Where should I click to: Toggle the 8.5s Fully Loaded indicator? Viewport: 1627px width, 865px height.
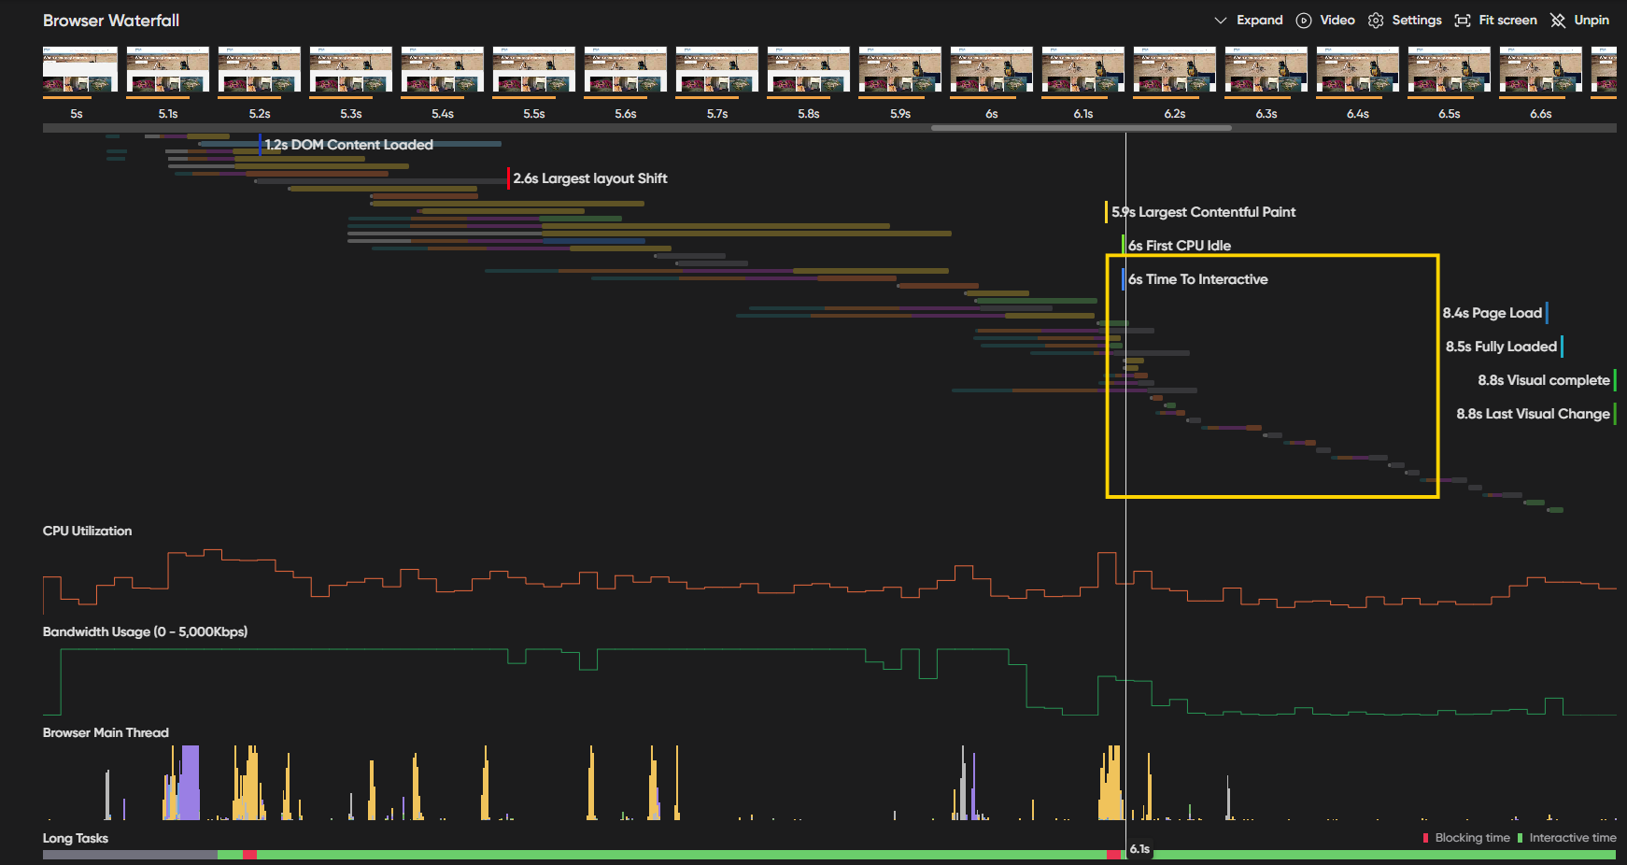point(1563,347)
